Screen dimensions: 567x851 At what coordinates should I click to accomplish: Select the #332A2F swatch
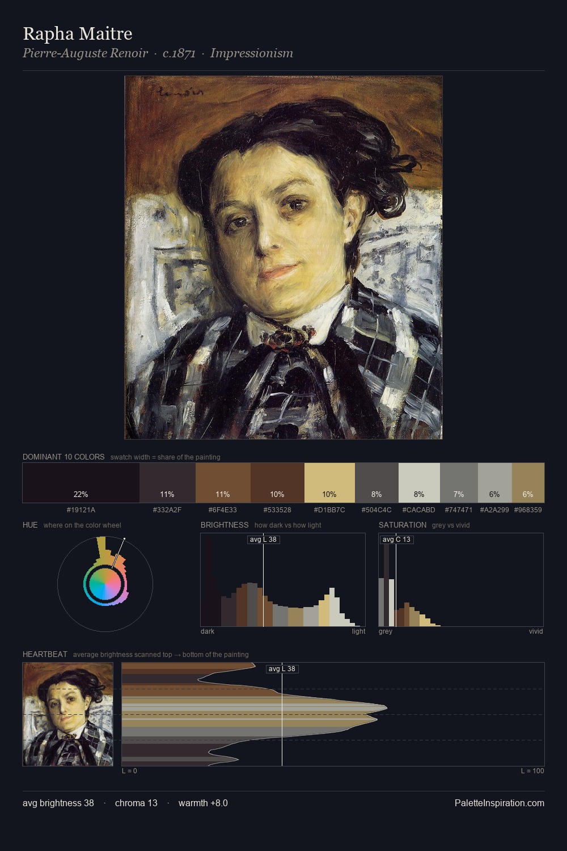[167, 483]
